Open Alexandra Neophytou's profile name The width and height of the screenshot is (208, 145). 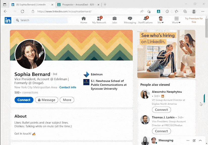(x=167, y=92)
